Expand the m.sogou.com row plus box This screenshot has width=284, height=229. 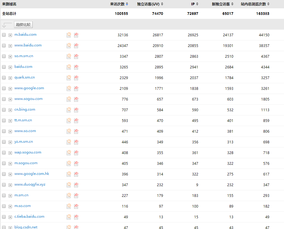(10, 164)
